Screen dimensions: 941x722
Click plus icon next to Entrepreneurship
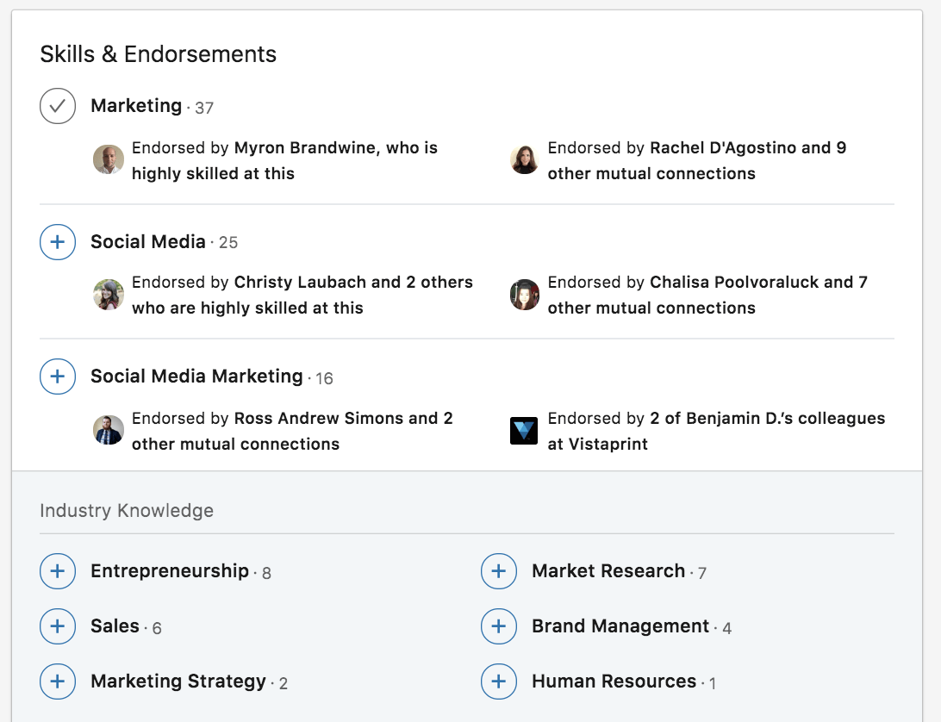(58, 571)
